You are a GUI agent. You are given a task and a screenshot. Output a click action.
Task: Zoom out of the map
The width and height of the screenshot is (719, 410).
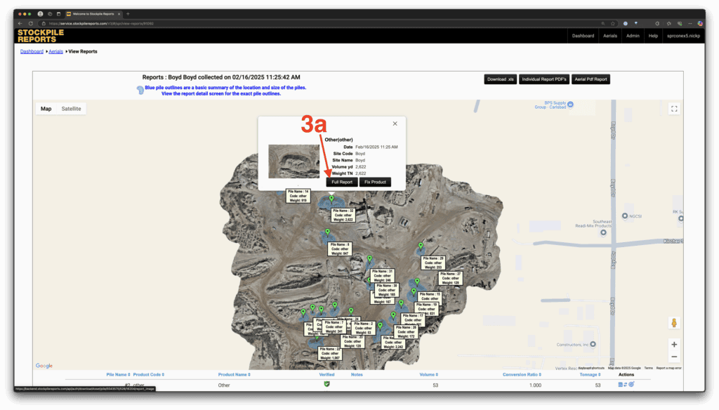point(674,357)
